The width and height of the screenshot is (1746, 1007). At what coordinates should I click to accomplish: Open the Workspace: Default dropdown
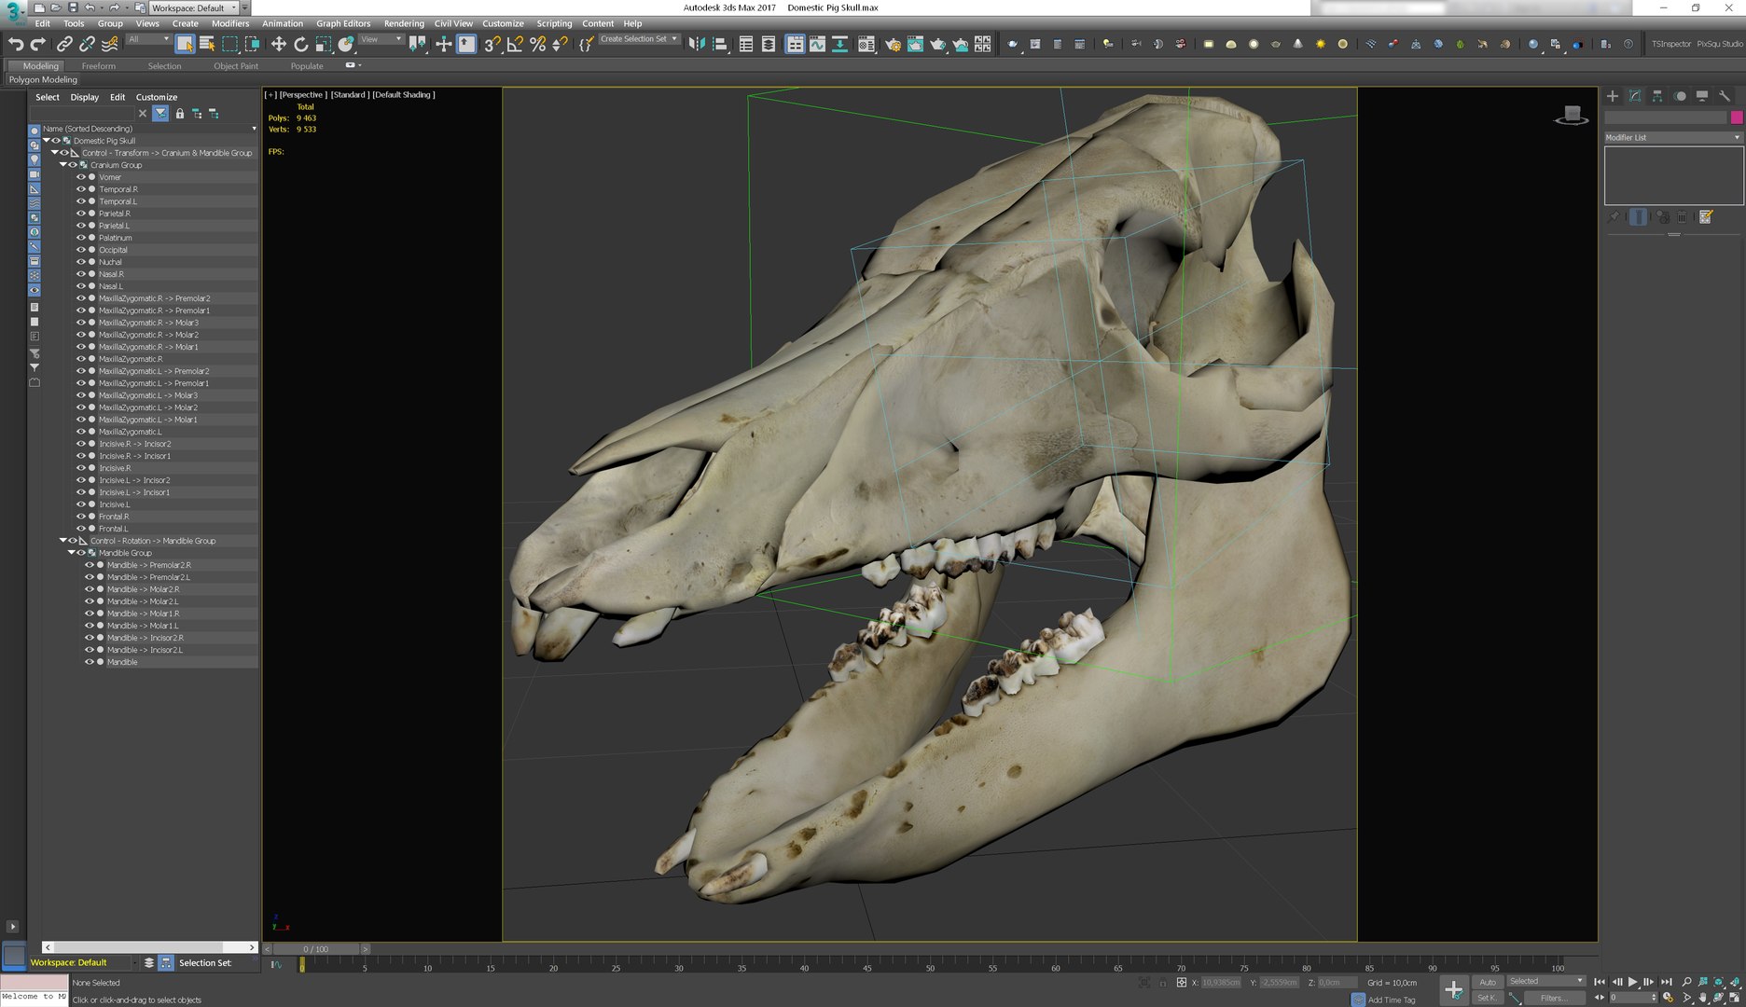click(x=194, y=7)
